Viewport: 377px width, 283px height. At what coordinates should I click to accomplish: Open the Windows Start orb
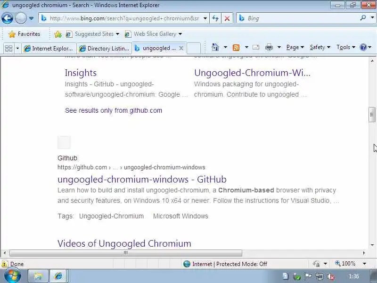pyautogui.click(x=13, y=276)
